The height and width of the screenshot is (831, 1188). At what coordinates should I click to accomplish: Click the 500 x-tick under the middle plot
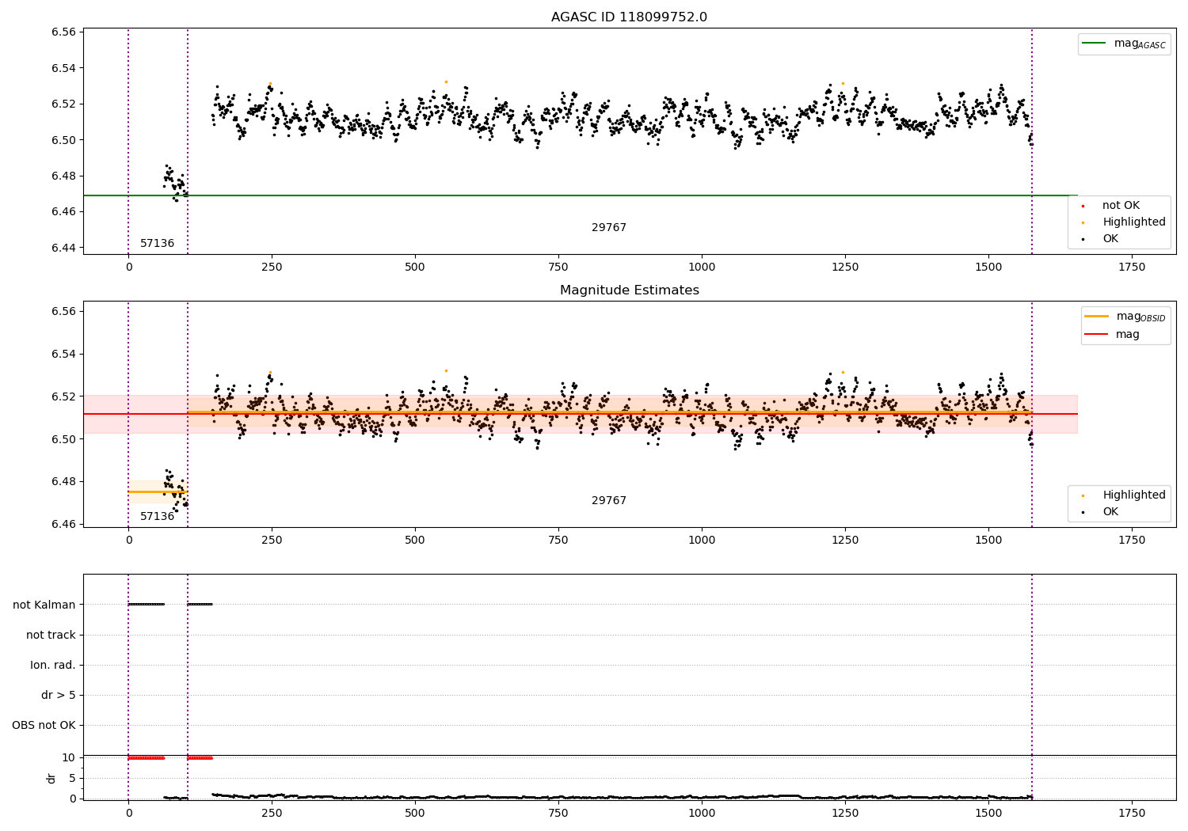(415, 540)
